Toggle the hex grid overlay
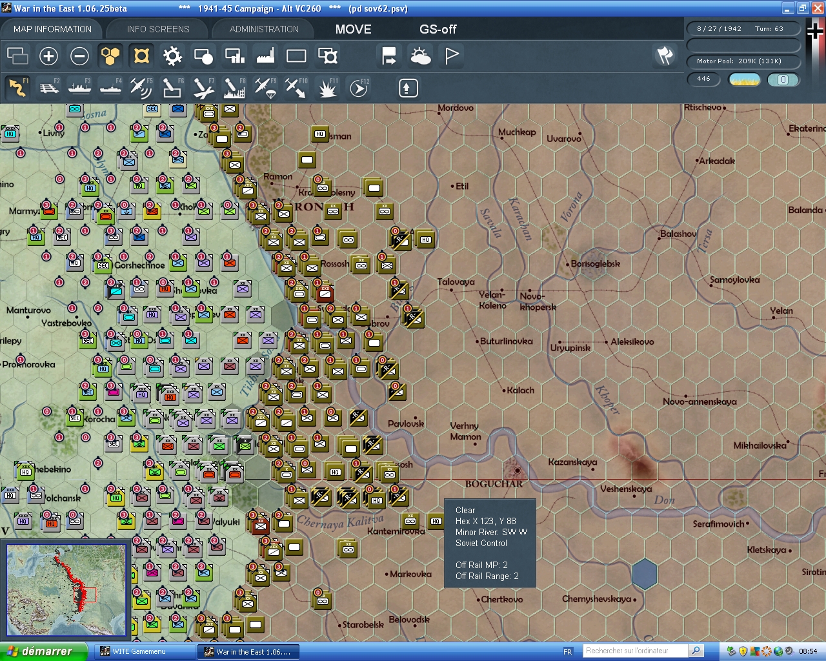 point(110,56)
